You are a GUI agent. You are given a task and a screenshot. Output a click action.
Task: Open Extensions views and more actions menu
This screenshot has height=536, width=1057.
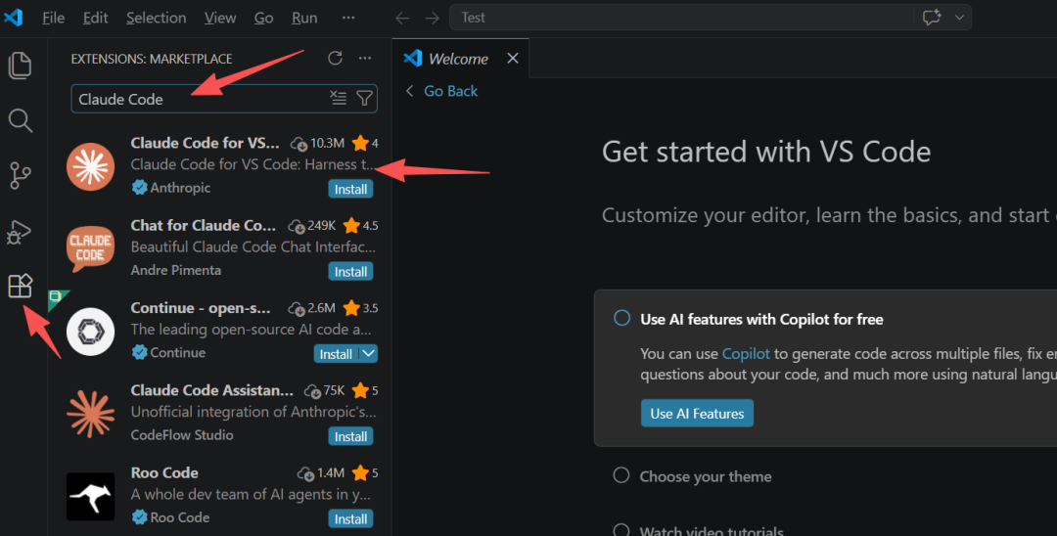[x=365, y=59]
